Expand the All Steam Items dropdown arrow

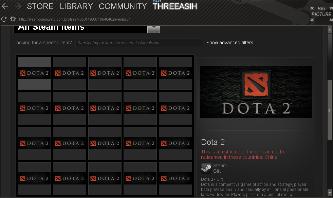pos(153,29)
